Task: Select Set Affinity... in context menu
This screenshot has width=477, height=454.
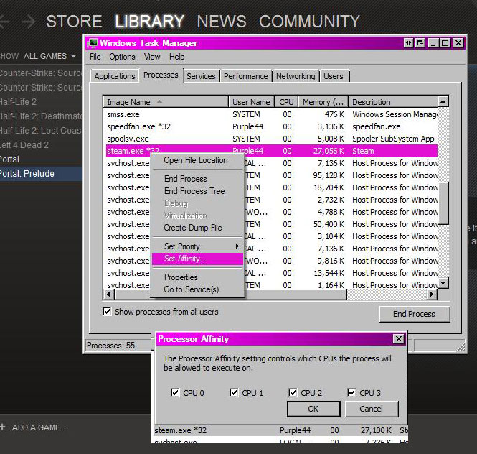Action: pyautogui.click(x=198, y=259)
